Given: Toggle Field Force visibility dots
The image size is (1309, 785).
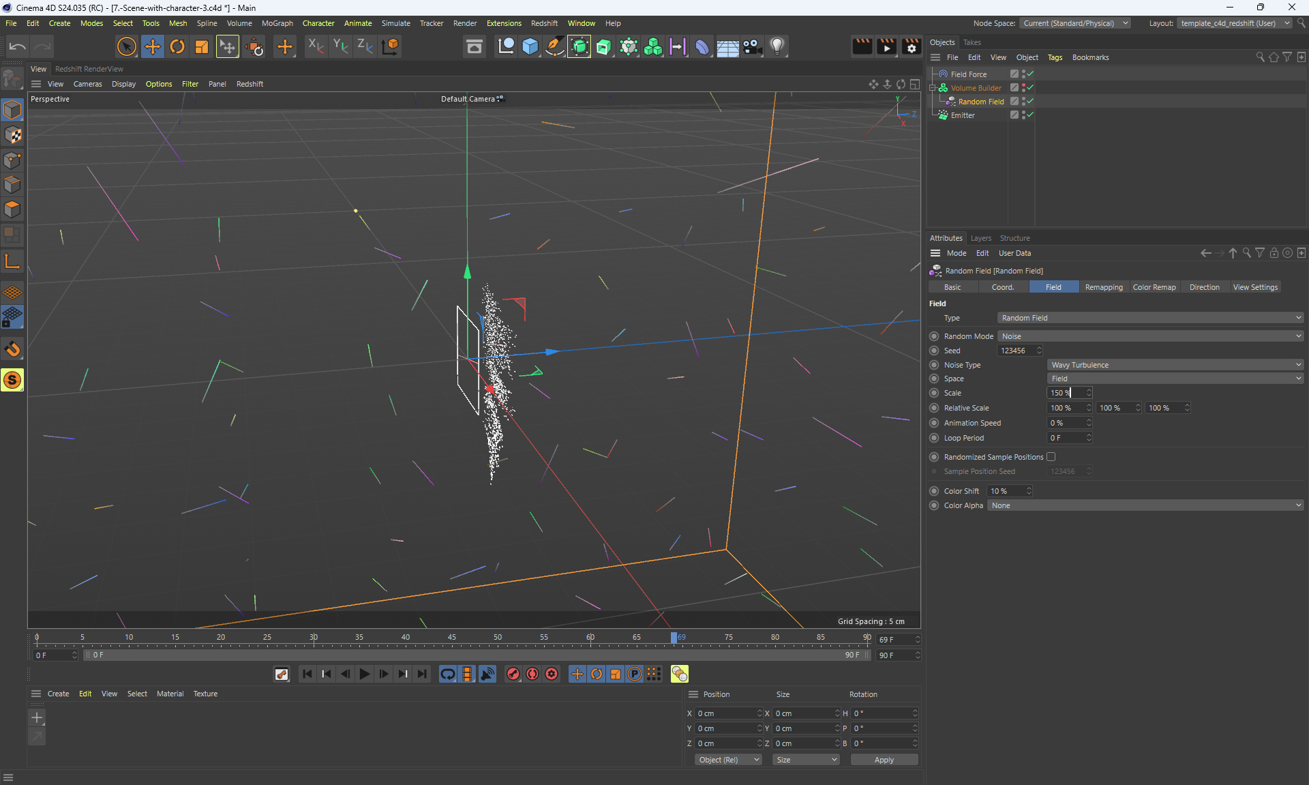Looking at the screenshot, I should pos(1023,74).
